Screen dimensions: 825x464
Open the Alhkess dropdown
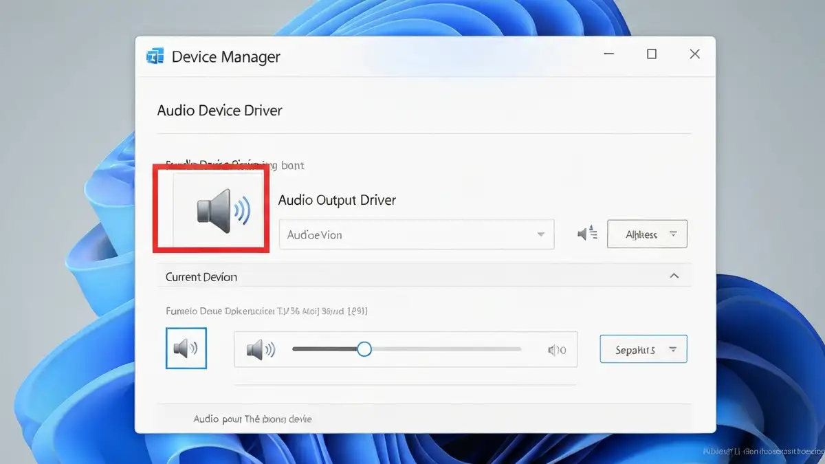647,234
